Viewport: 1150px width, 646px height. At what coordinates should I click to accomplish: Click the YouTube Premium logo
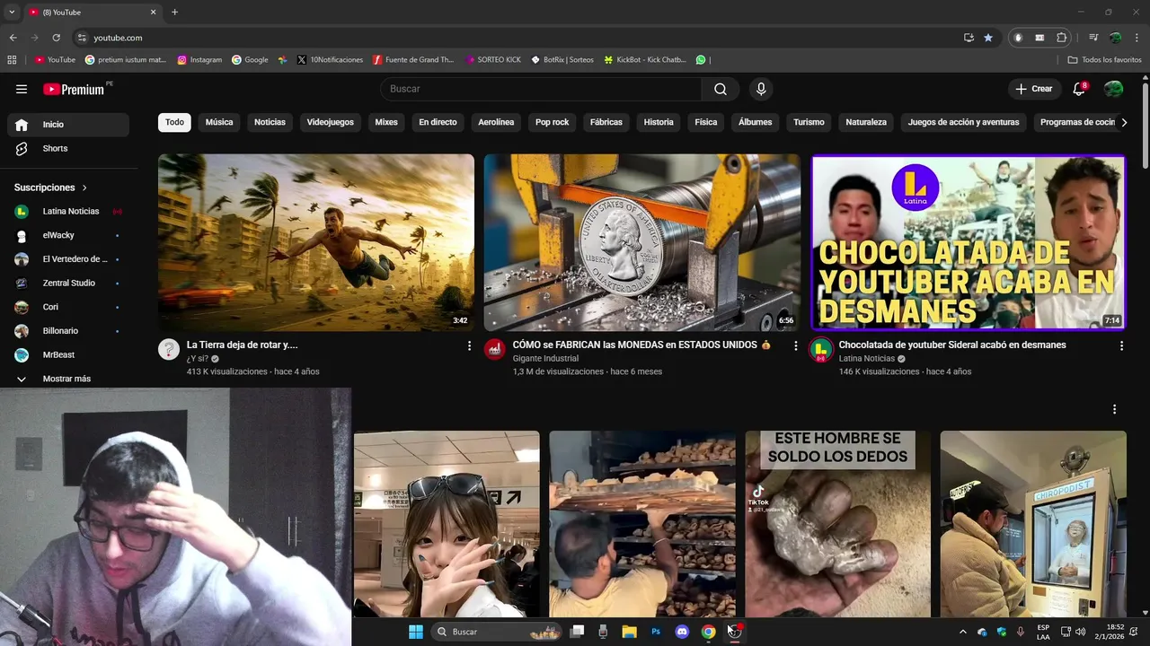point(74,89)
